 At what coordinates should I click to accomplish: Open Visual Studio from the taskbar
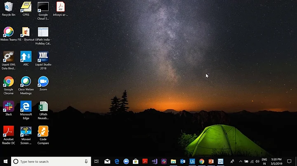[x=155, y=161]
